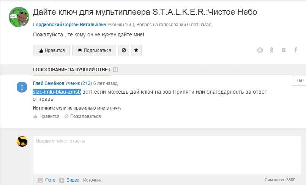Click the Источник field below the answer box
Viewport: 306px width, 185px height.
[93, 180]
